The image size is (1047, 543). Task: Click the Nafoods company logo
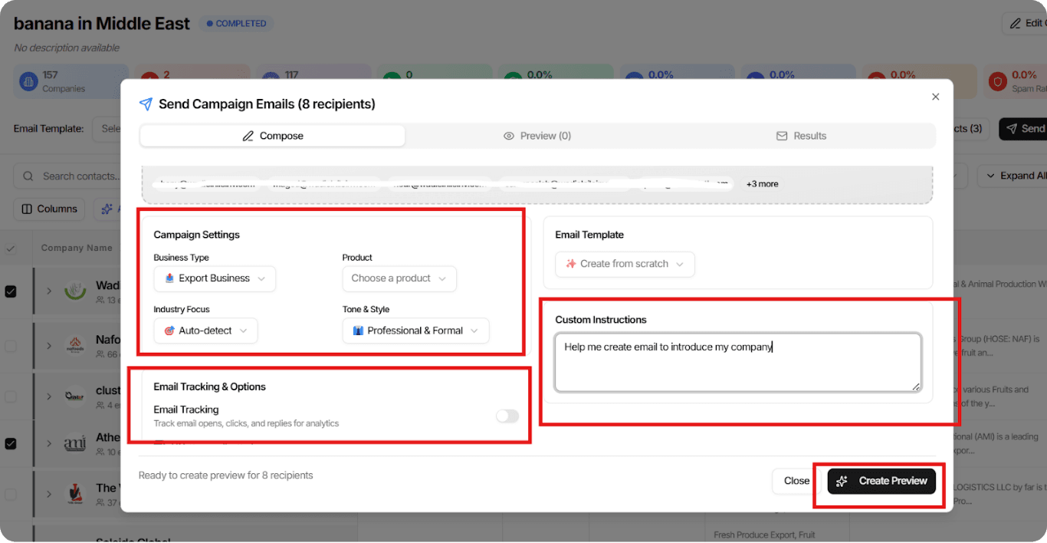coord(75,344)
